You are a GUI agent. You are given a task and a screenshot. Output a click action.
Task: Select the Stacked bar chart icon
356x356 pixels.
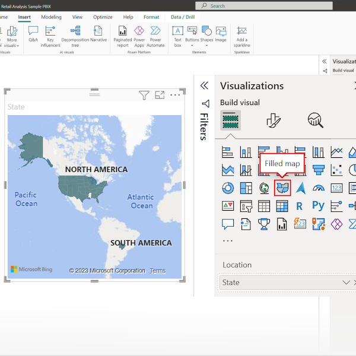point(228,152)
